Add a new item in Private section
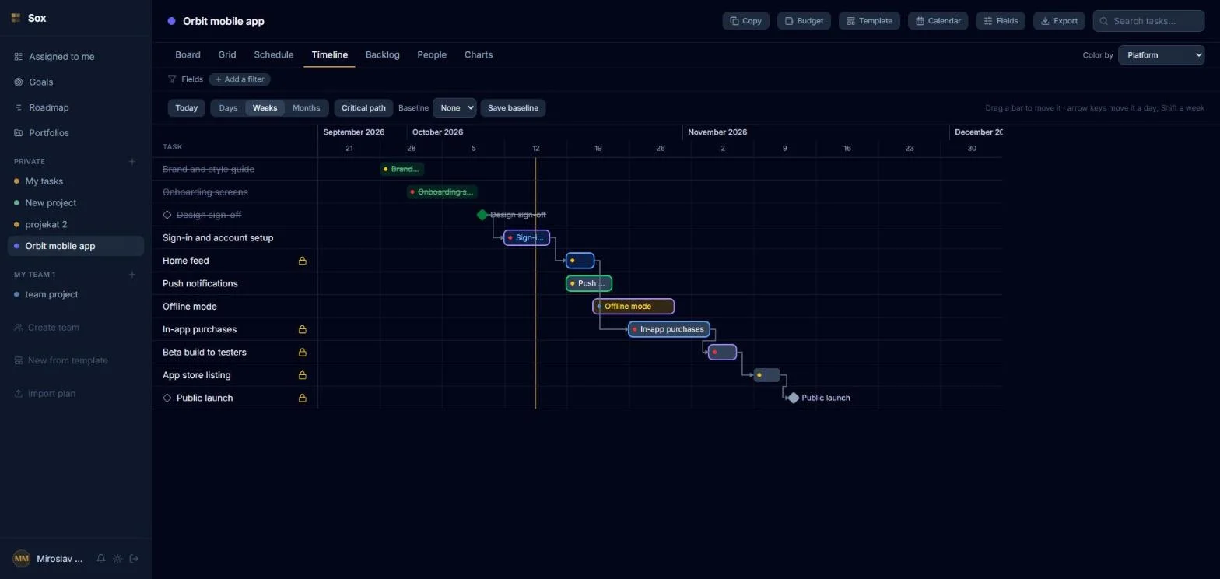The width and height of the screenshot is (1220, 579). click(131, 161)
